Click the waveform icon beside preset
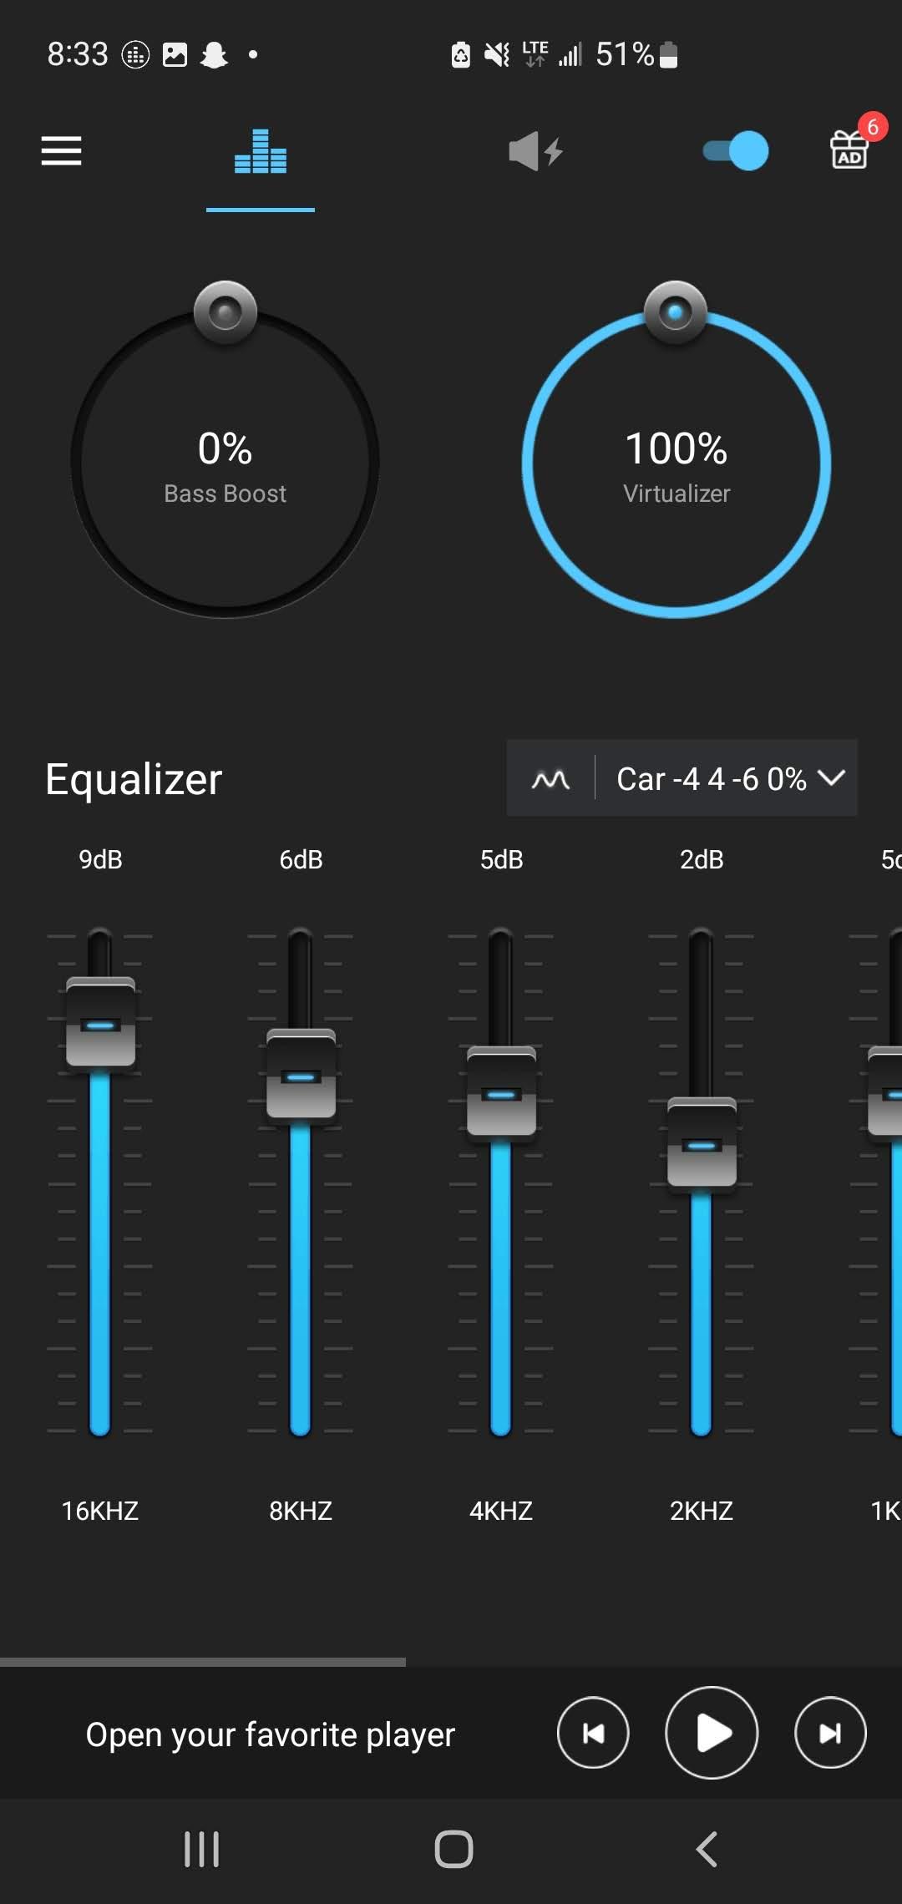The width and height of the screenshot is (902, 1904). (550, 778)
